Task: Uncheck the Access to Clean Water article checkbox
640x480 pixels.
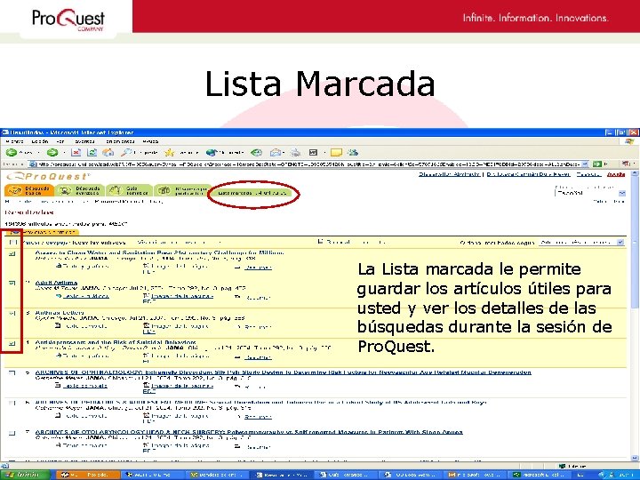Action: pos(12,253)
